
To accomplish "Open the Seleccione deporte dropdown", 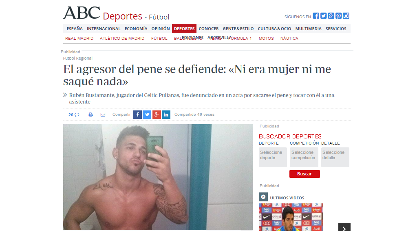I will [x=273, y=157].
